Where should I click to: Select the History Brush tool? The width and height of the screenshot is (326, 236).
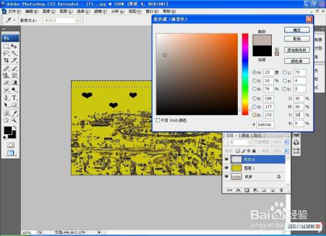point(14,76)
